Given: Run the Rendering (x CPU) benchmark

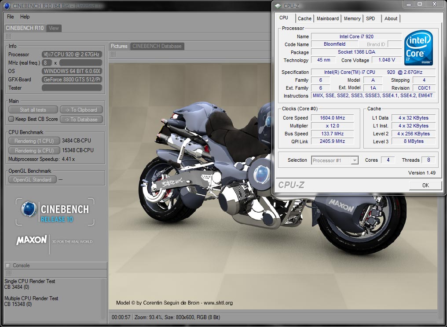Looking at the screenshot, I should point(34,150).
